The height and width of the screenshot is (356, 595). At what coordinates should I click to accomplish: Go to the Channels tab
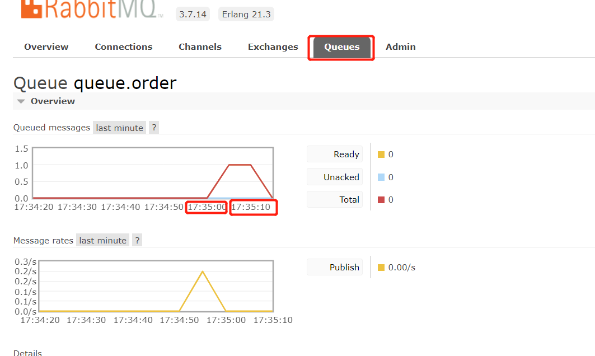[x=200, y=46]
